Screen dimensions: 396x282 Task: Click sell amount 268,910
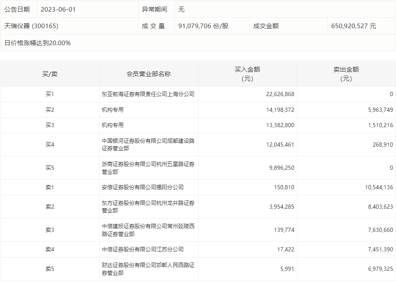[x=383, y=145]
